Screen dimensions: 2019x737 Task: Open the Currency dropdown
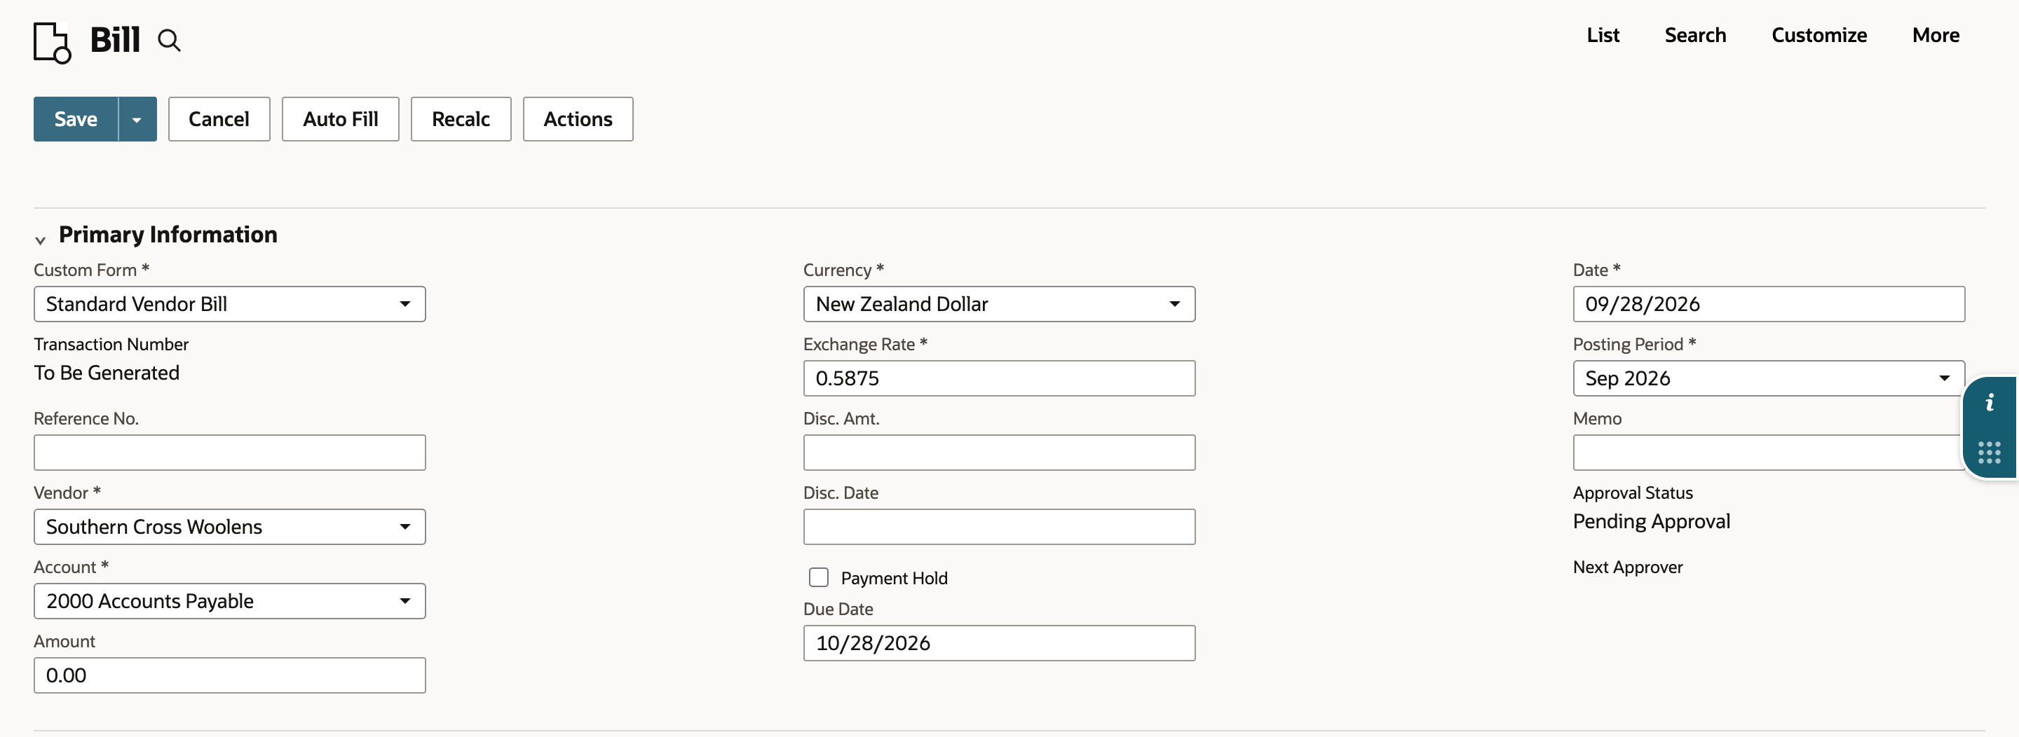[x=998, y=304]
